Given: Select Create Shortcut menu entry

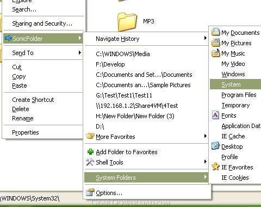Looking at the screenshot, I should tap(33, 100).
